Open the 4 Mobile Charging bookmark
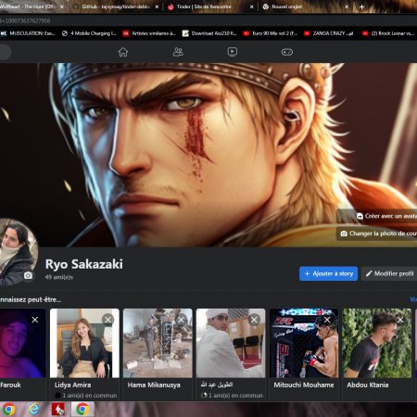 coord(89,33)
